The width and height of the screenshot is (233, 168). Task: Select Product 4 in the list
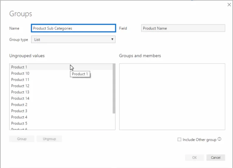click(61, 117)
